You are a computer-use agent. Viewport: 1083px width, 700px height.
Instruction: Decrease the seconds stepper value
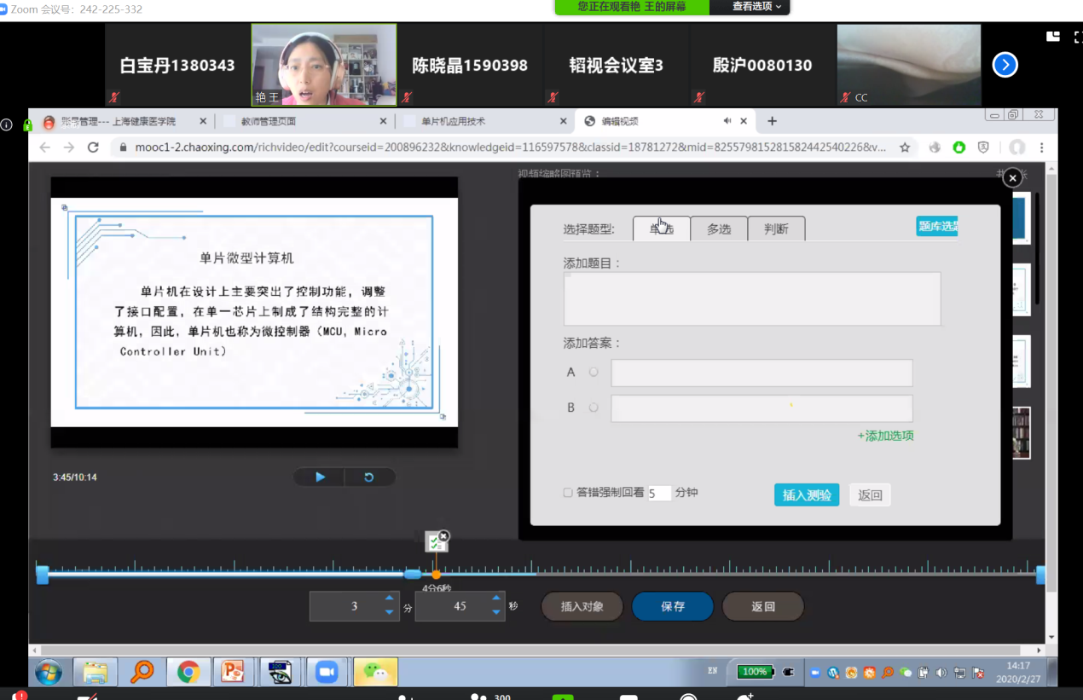coord(496,612)
